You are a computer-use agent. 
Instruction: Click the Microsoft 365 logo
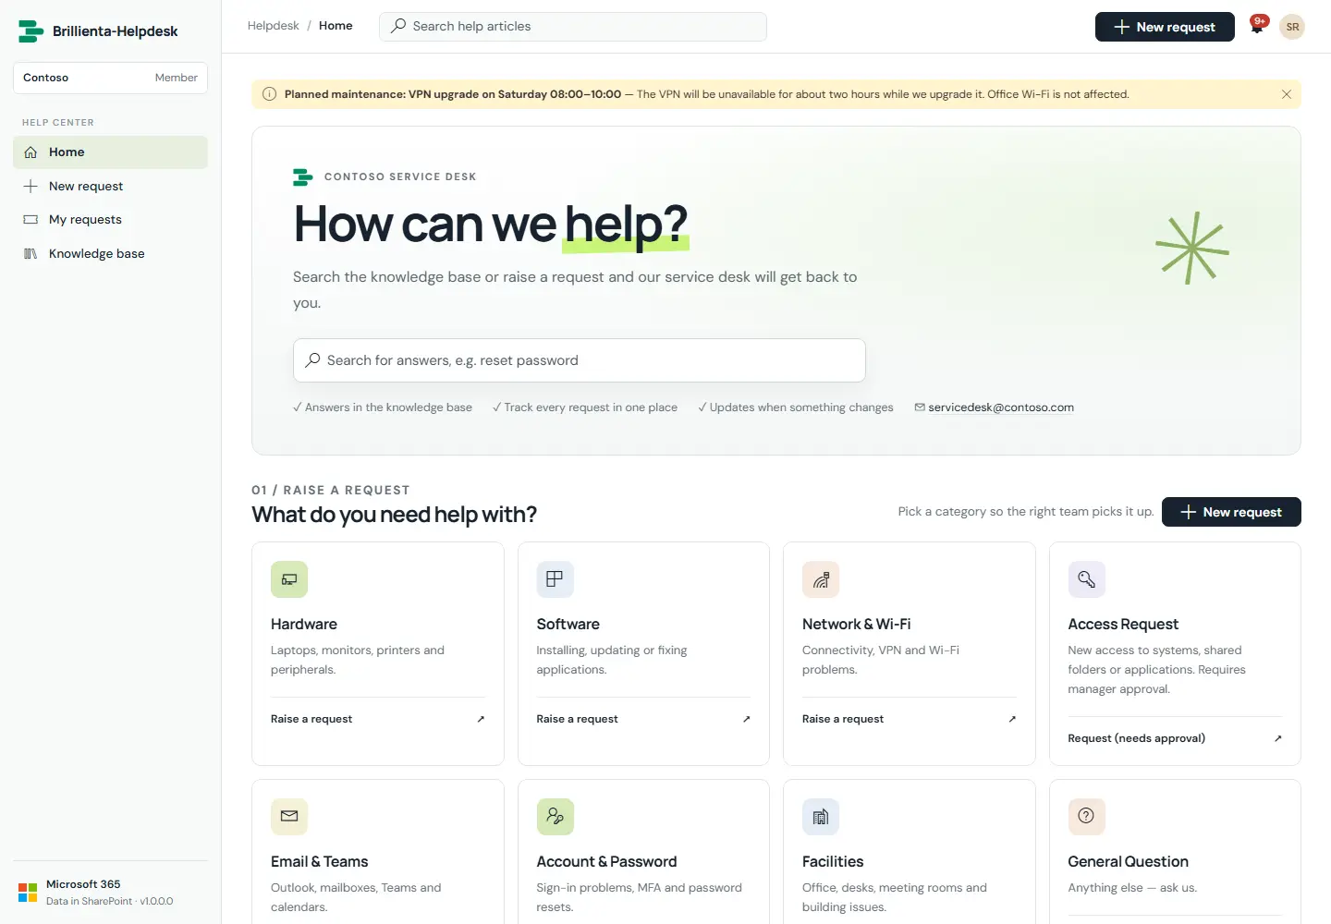(x=28, y=893)
